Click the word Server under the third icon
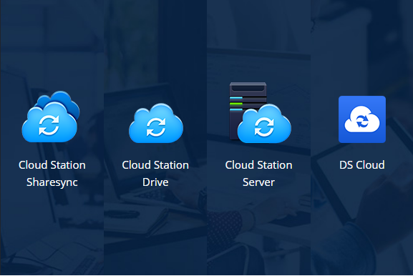This screenshot has height=276, width=413. coord(258,182)
